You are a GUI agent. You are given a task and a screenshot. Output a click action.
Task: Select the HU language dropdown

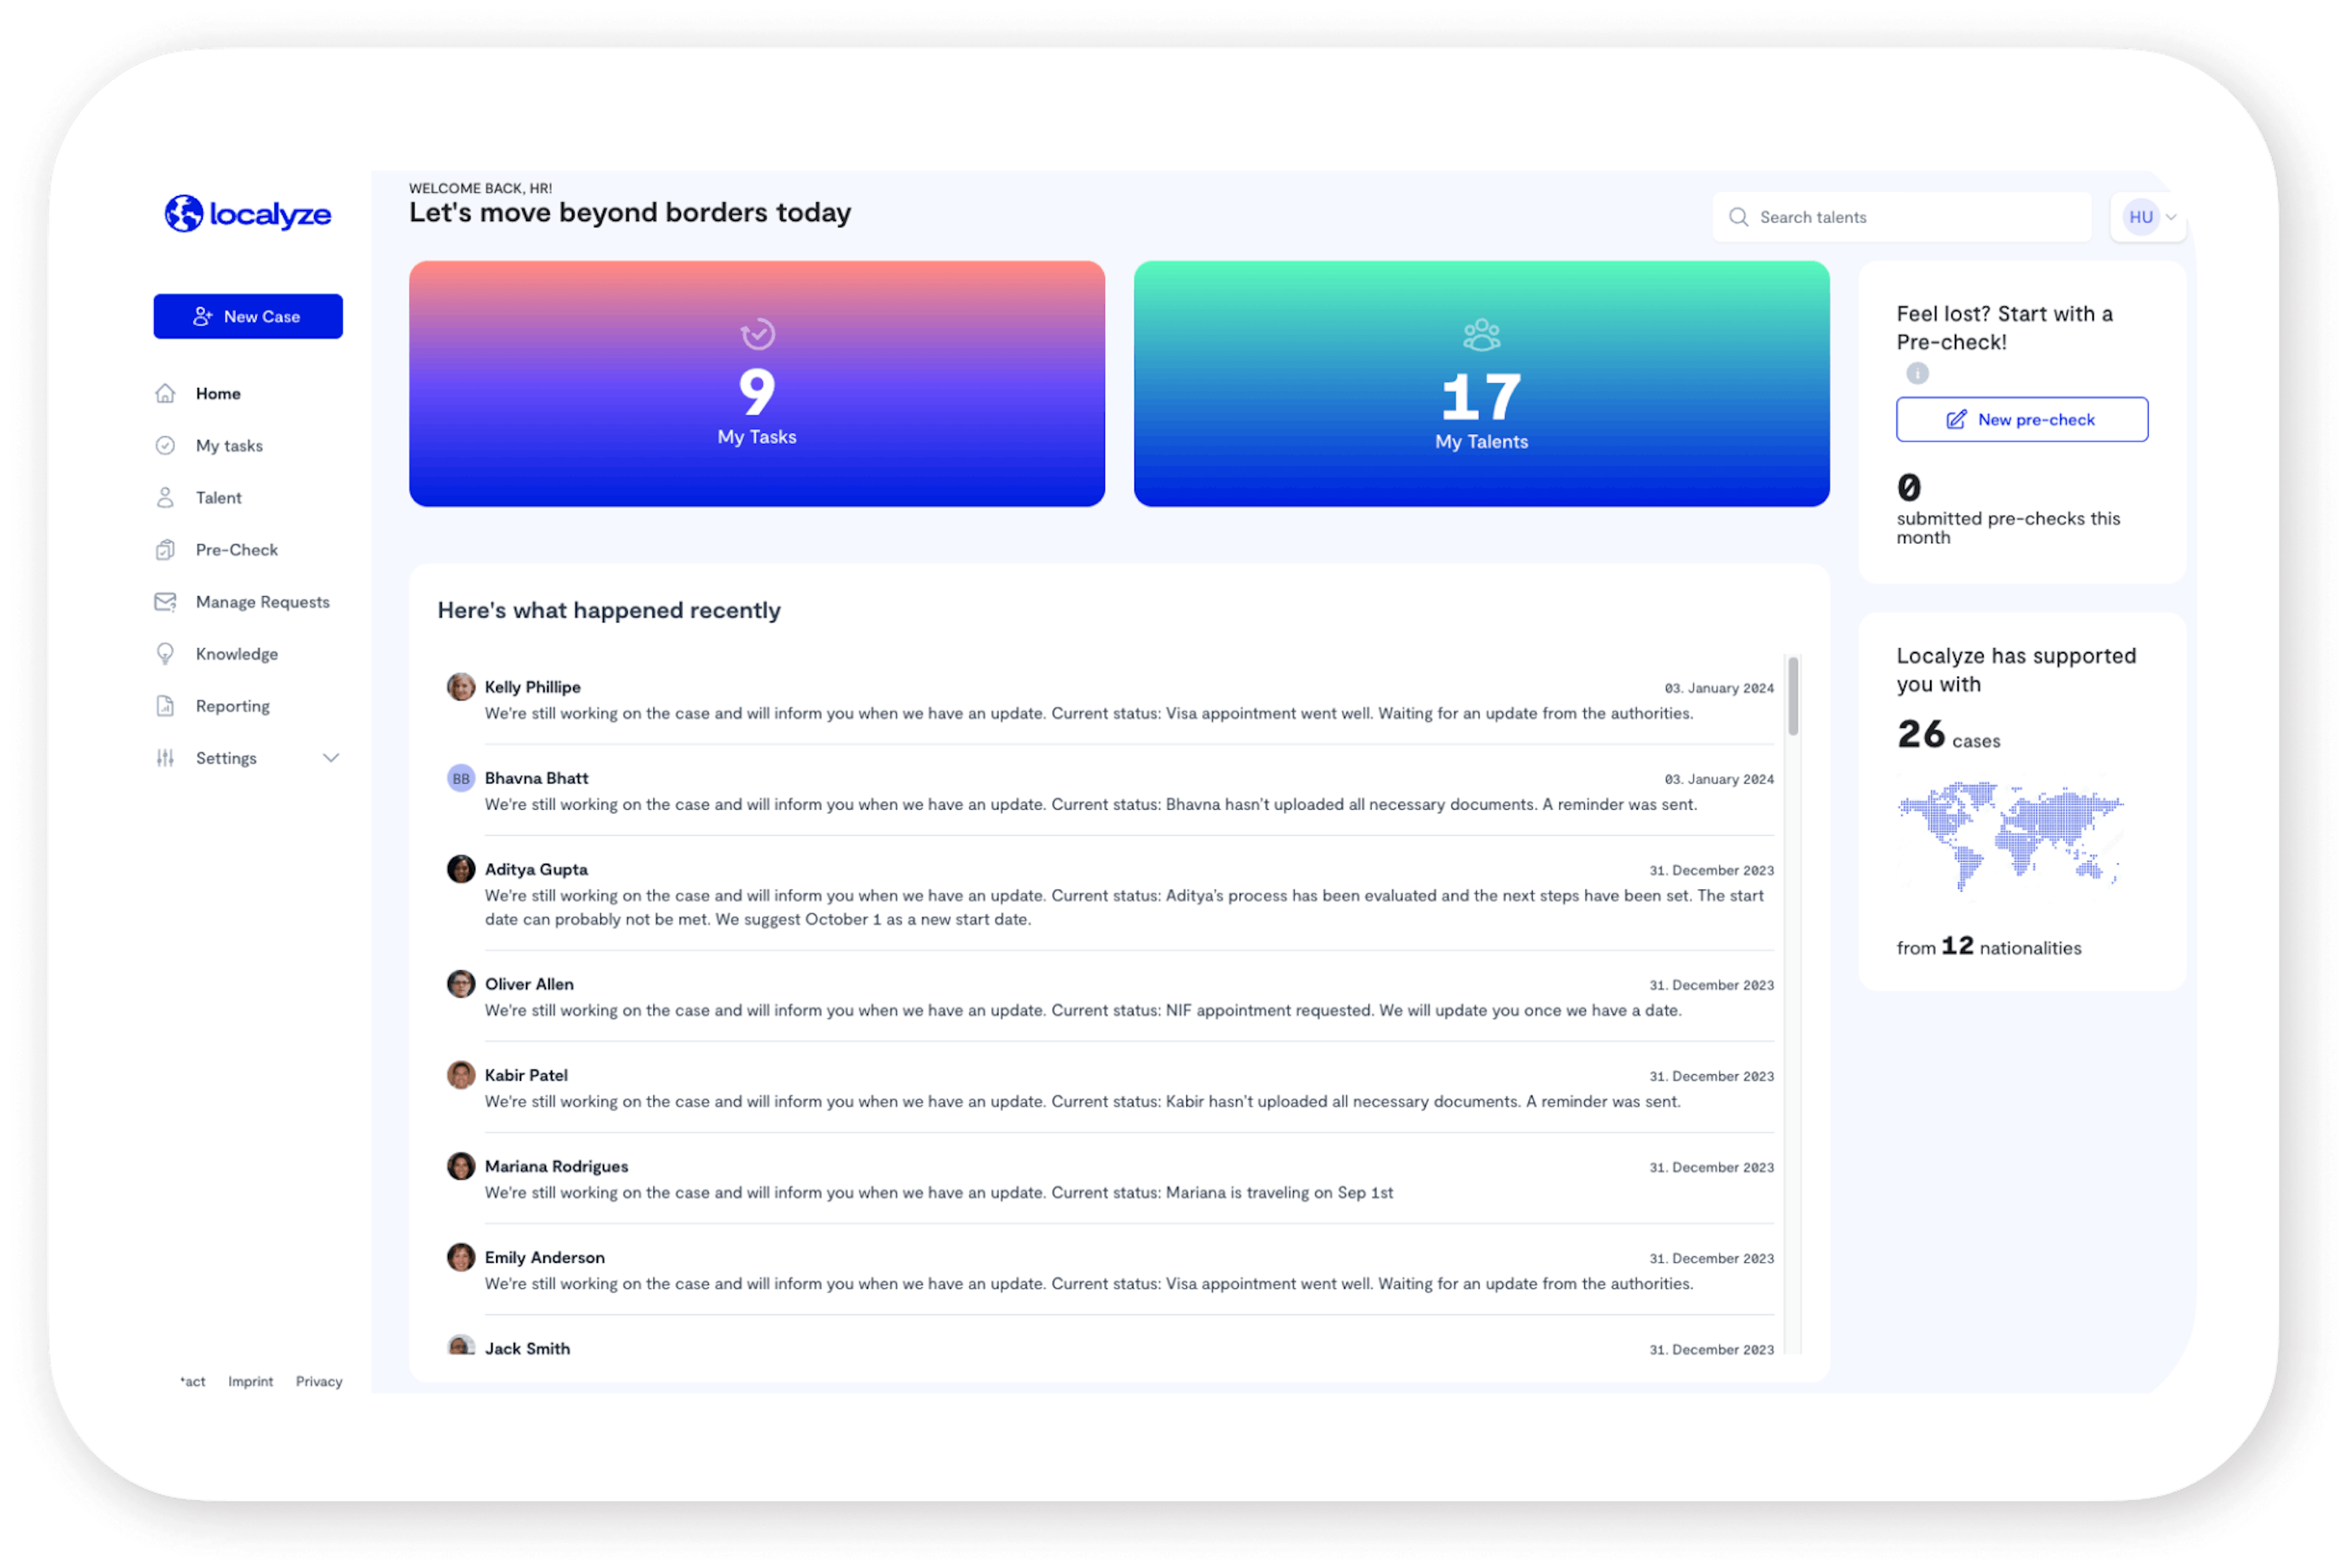click(2150, 217)
